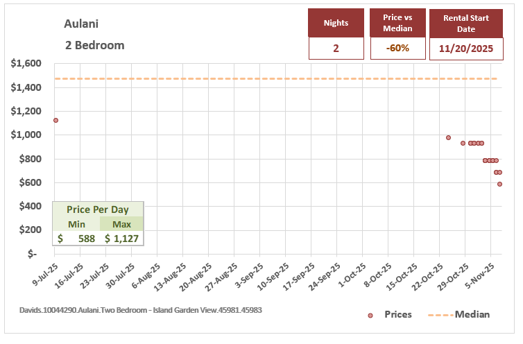Click the Aulani chart title
This screenshot has width=523, height=344.
(81, 24)
